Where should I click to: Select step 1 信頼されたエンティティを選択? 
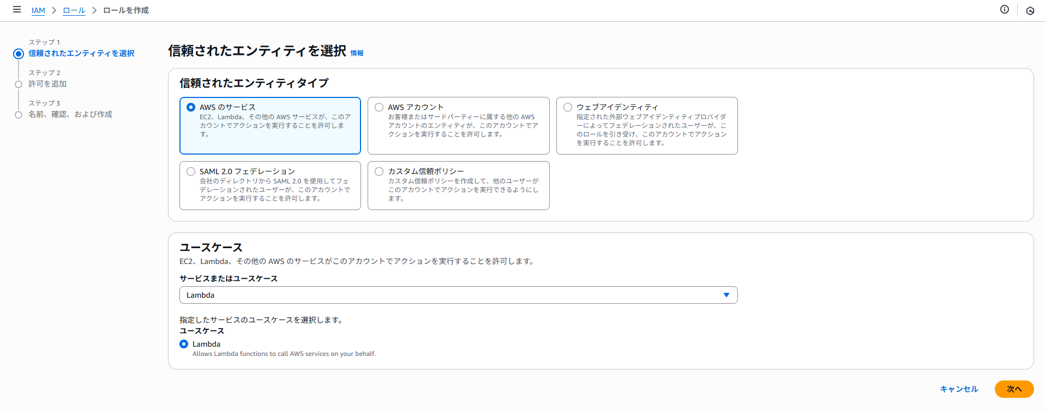(81, 53)
